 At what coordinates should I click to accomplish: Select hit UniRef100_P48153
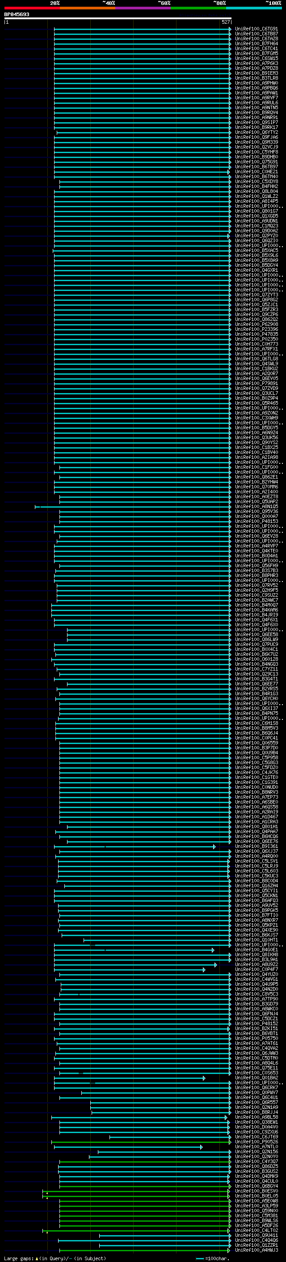(x=256, y=521)
